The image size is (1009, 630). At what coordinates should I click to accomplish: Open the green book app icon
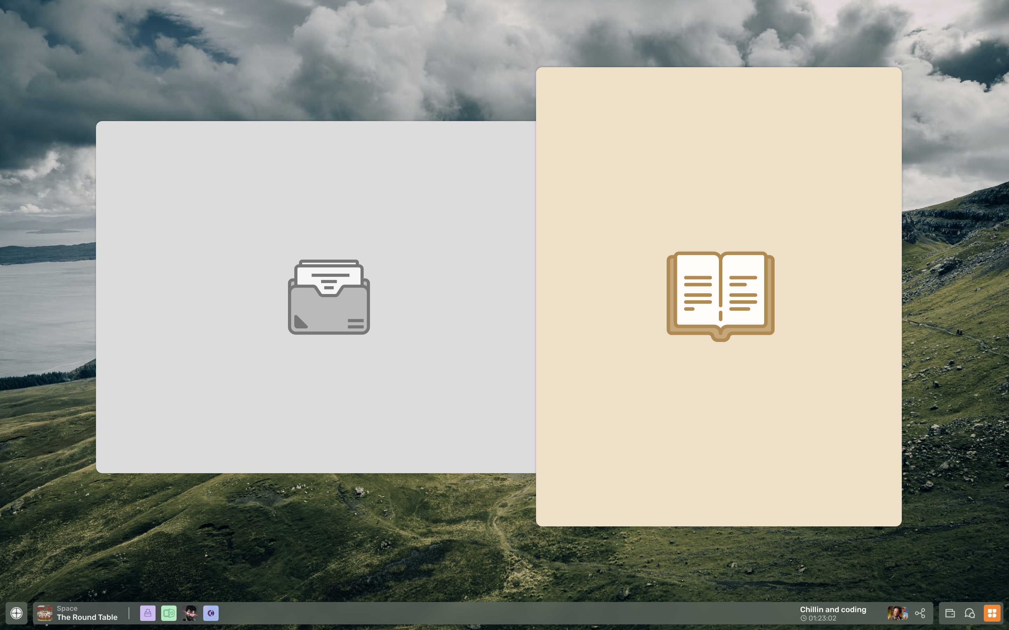pyautogui.click(x=169, y=613)
